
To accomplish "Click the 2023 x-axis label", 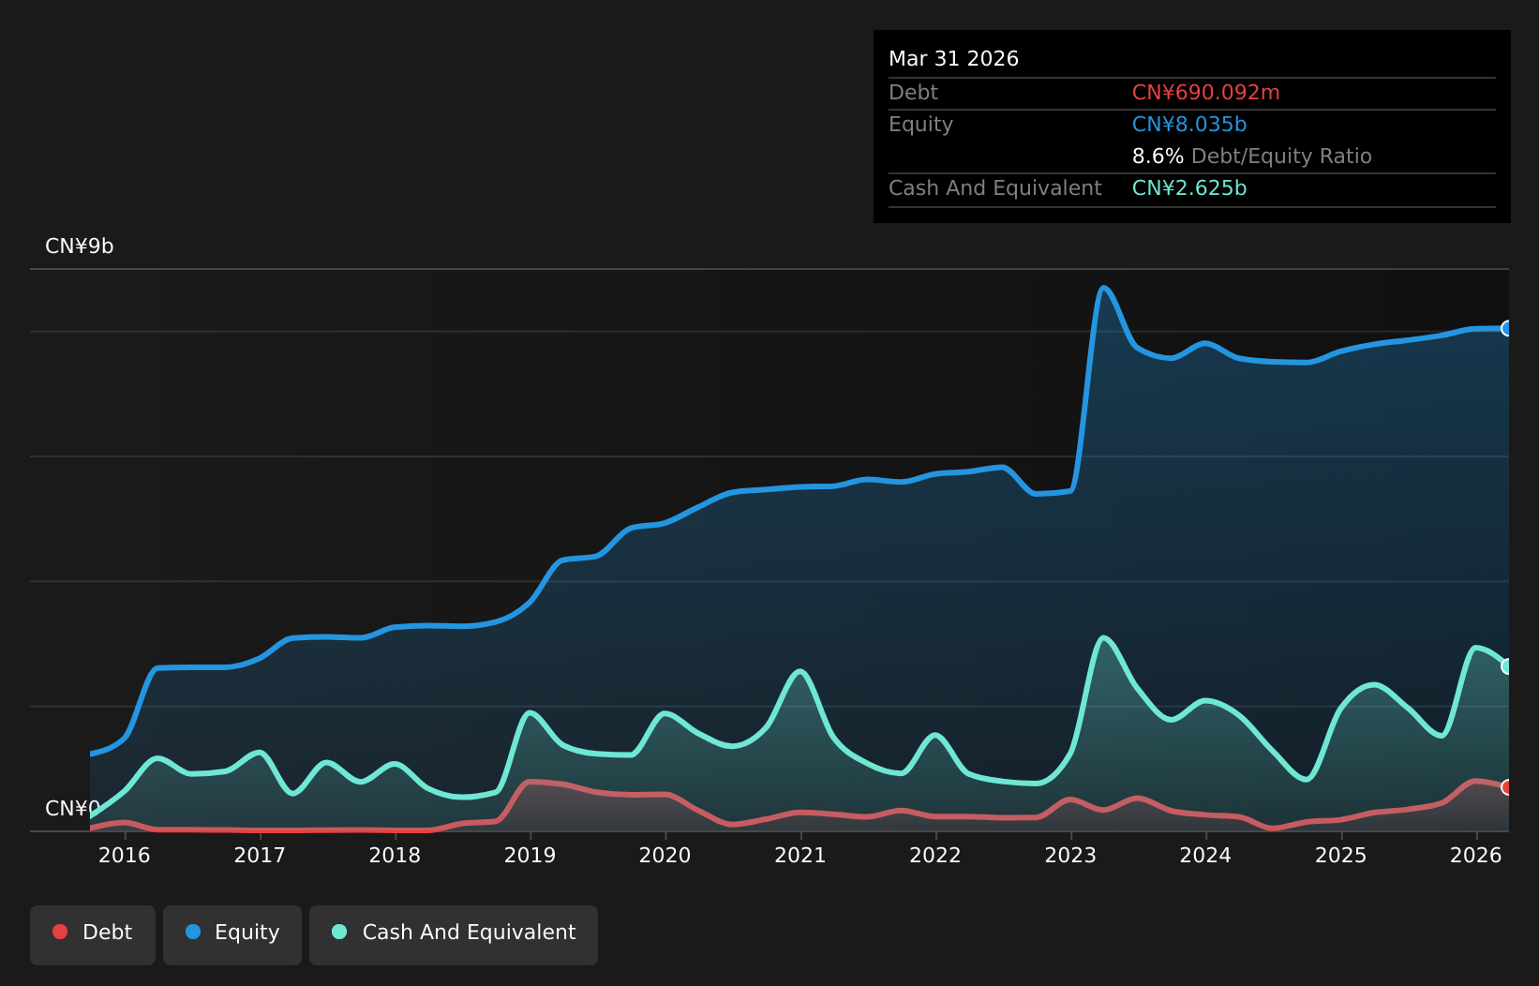I will 1071,855.
